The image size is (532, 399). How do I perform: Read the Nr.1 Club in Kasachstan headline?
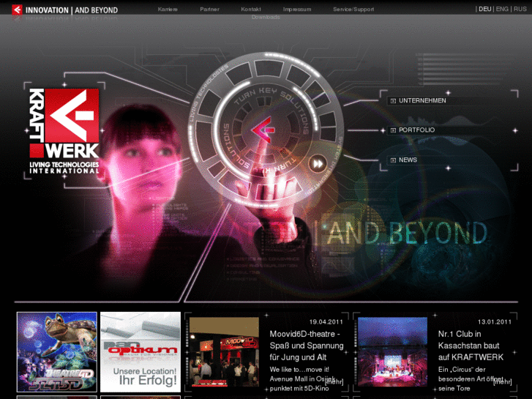tap(471, 346)
